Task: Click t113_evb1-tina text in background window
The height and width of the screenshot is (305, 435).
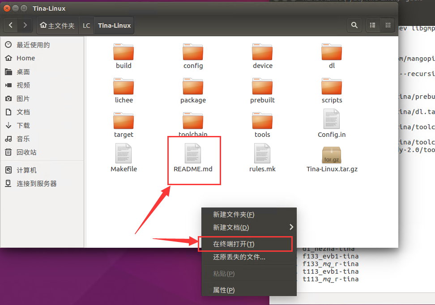Action: coord(330,271)
